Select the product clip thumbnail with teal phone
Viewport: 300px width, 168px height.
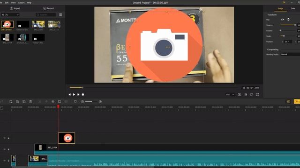click(x=23, y=37)
